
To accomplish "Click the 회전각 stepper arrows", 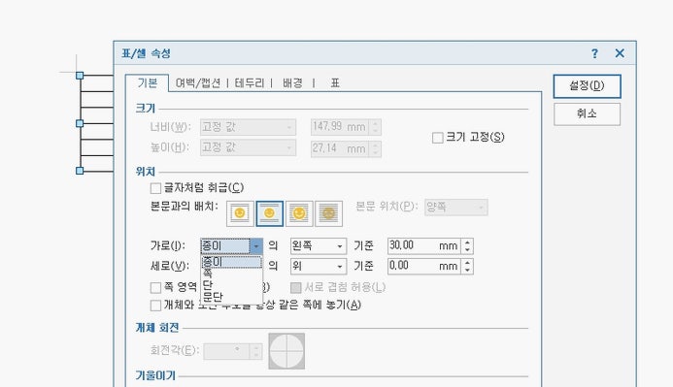I will pyautogui.click(x=256, y=351).
